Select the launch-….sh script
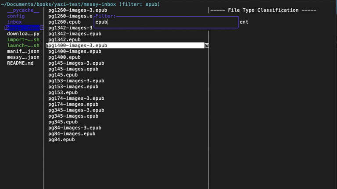337x189 pixels. (x=23, y=45)
